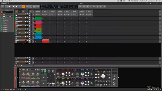Viewport: 162px width, 91px height.
Task: Launch Scene 1 in top scene row
Action: tap(35, 11)
